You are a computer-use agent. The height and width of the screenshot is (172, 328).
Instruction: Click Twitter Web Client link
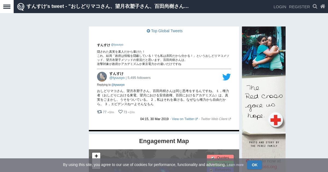tap(214, 119)
